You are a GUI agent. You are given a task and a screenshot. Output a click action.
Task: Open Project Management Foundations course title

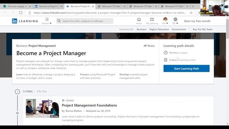point(89,105)
